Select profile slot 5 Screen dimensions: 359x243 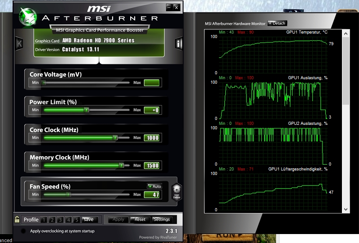coord(77,220)
